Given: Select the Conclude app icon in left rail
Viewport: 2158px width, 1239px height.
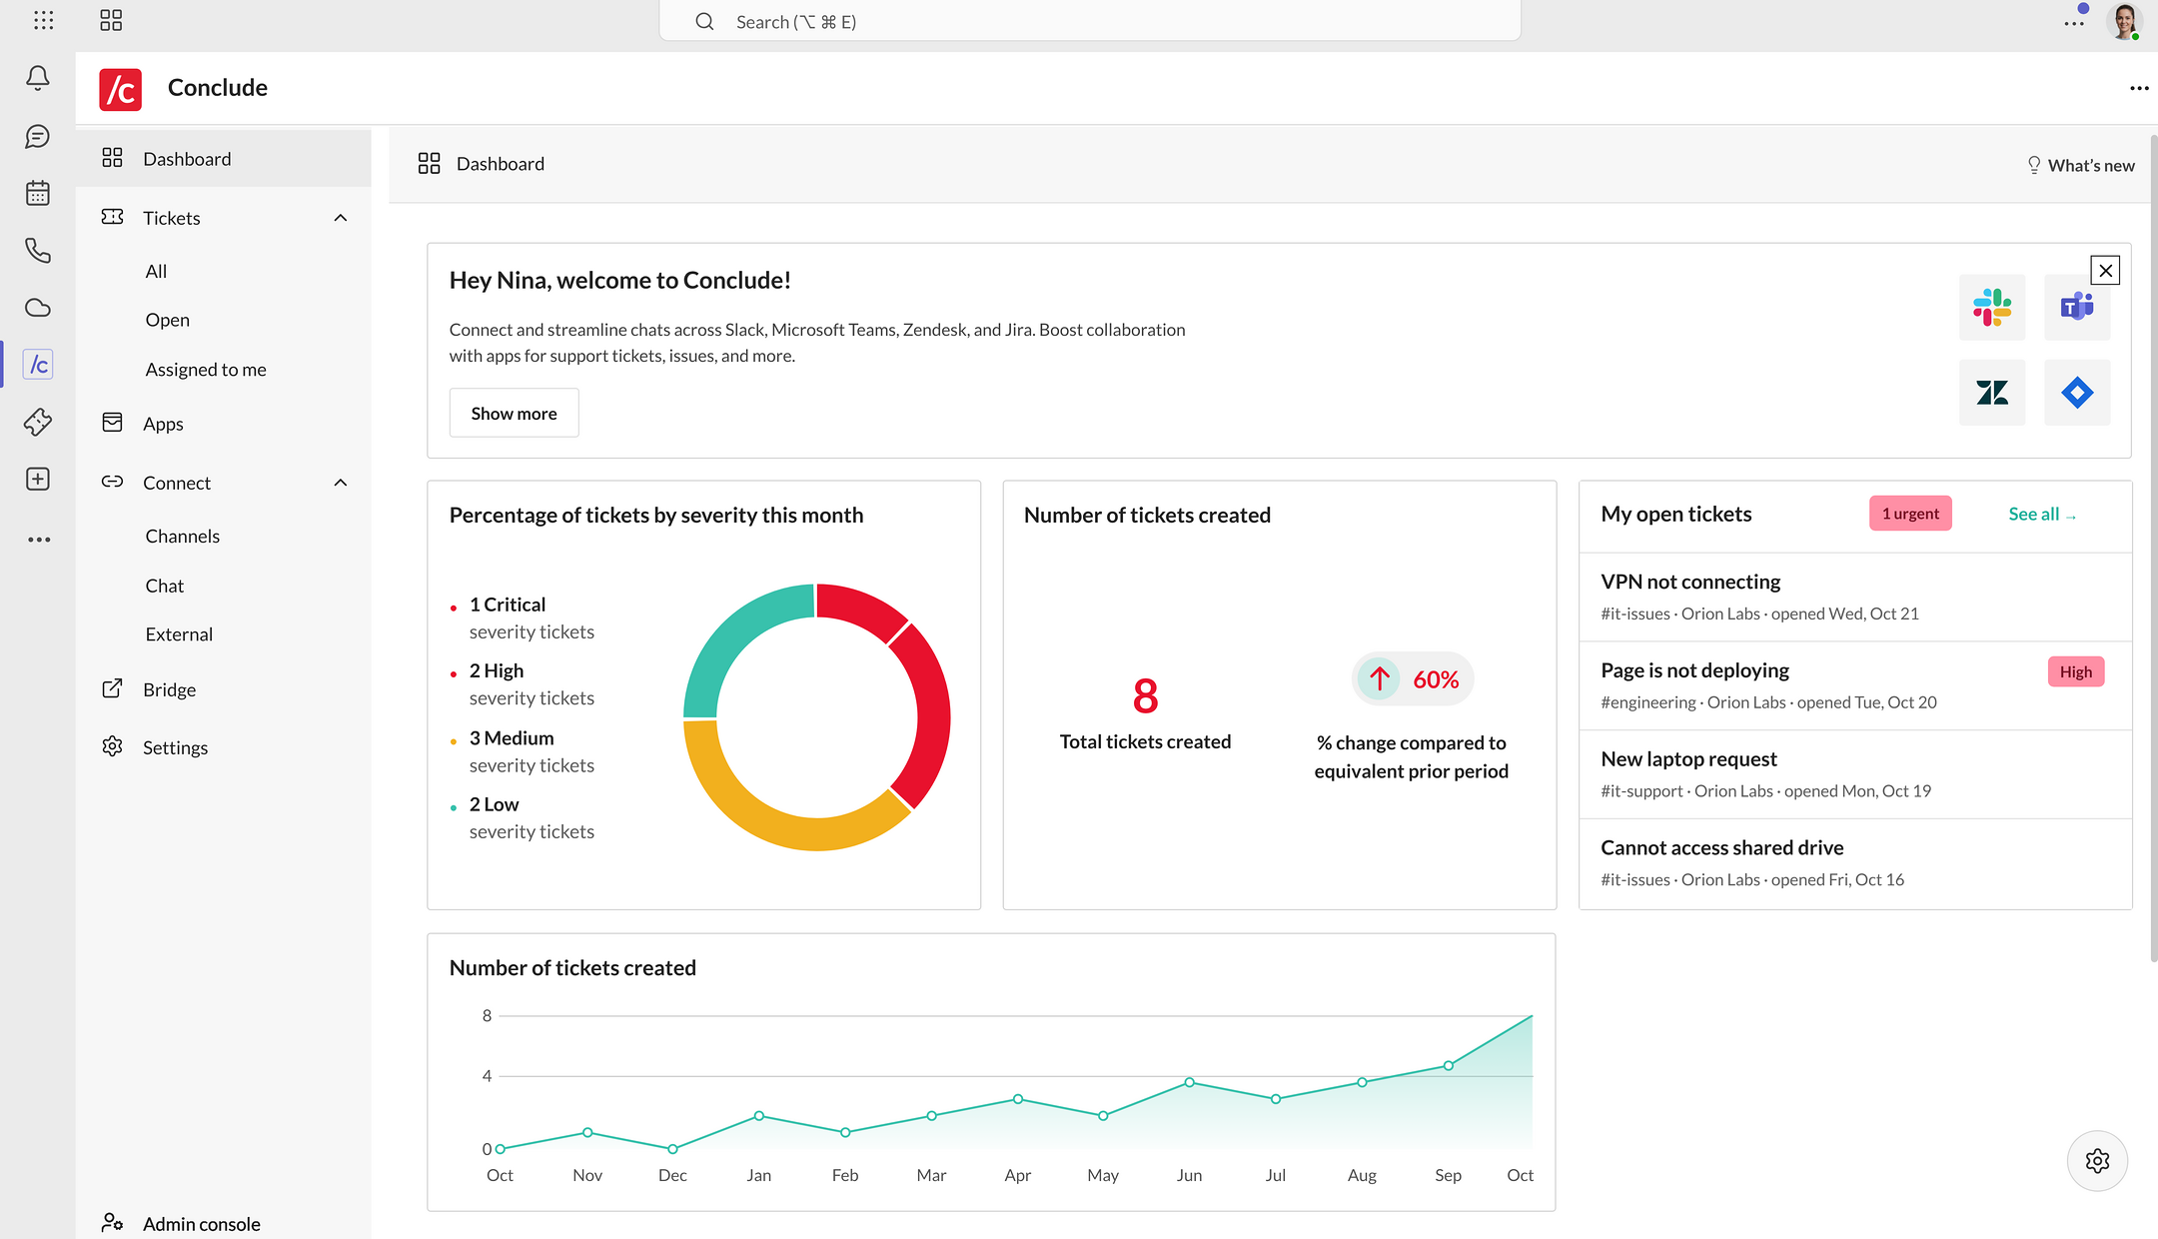Looking at the screenshot, I should (38, 365).
